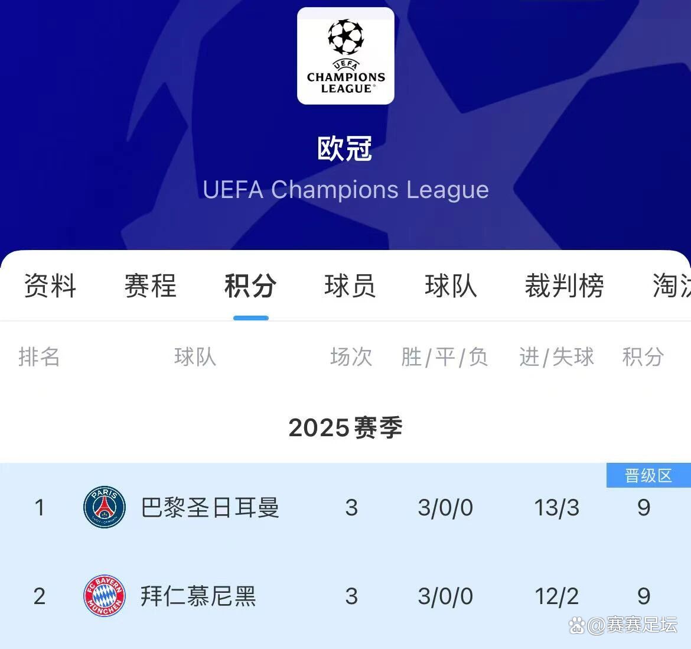Tap the 胜/平/负 column header
Image resolution: width=691 pixels, height=649 pixels.
[x=445, y=357]
